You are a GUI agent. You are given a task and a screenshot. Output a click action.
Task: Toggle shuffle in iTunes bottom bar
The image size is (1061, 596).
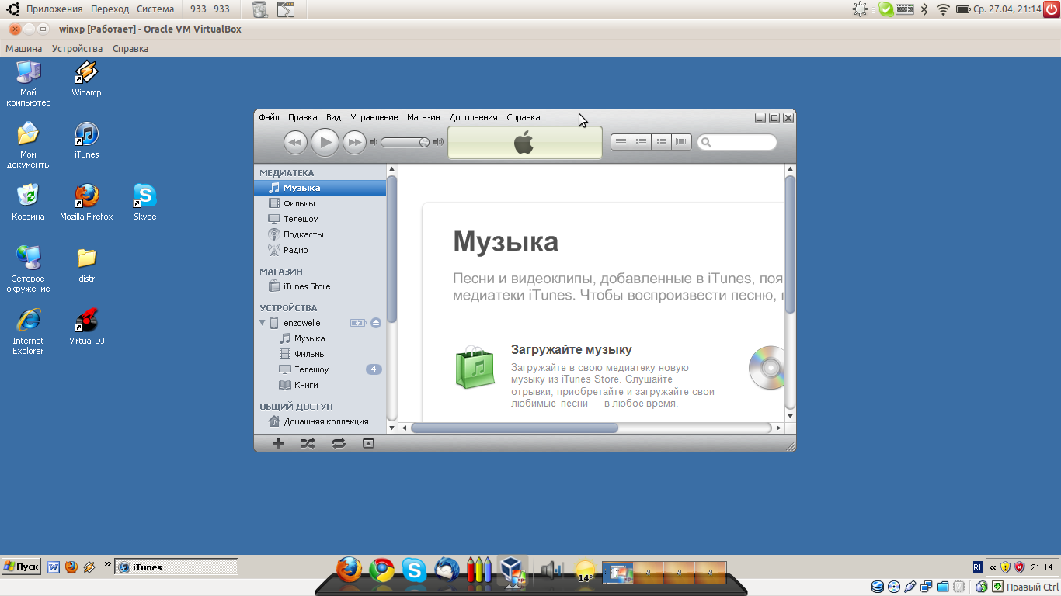click(308, 443)
